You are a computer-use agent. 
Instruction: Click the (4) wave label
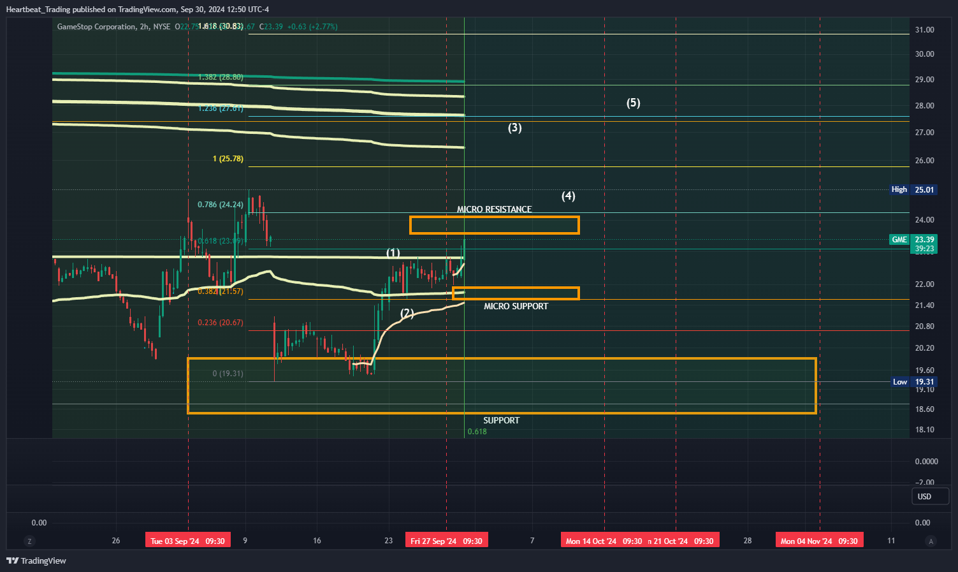click(568, 196)
